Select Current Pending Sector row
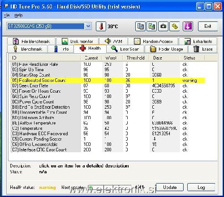This screenshot has height=197, width=224. click(108, 139)
